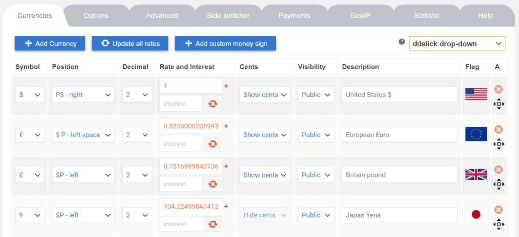Change the European Union flag image
Screen dimensions: 519x237
click(476, 134)
